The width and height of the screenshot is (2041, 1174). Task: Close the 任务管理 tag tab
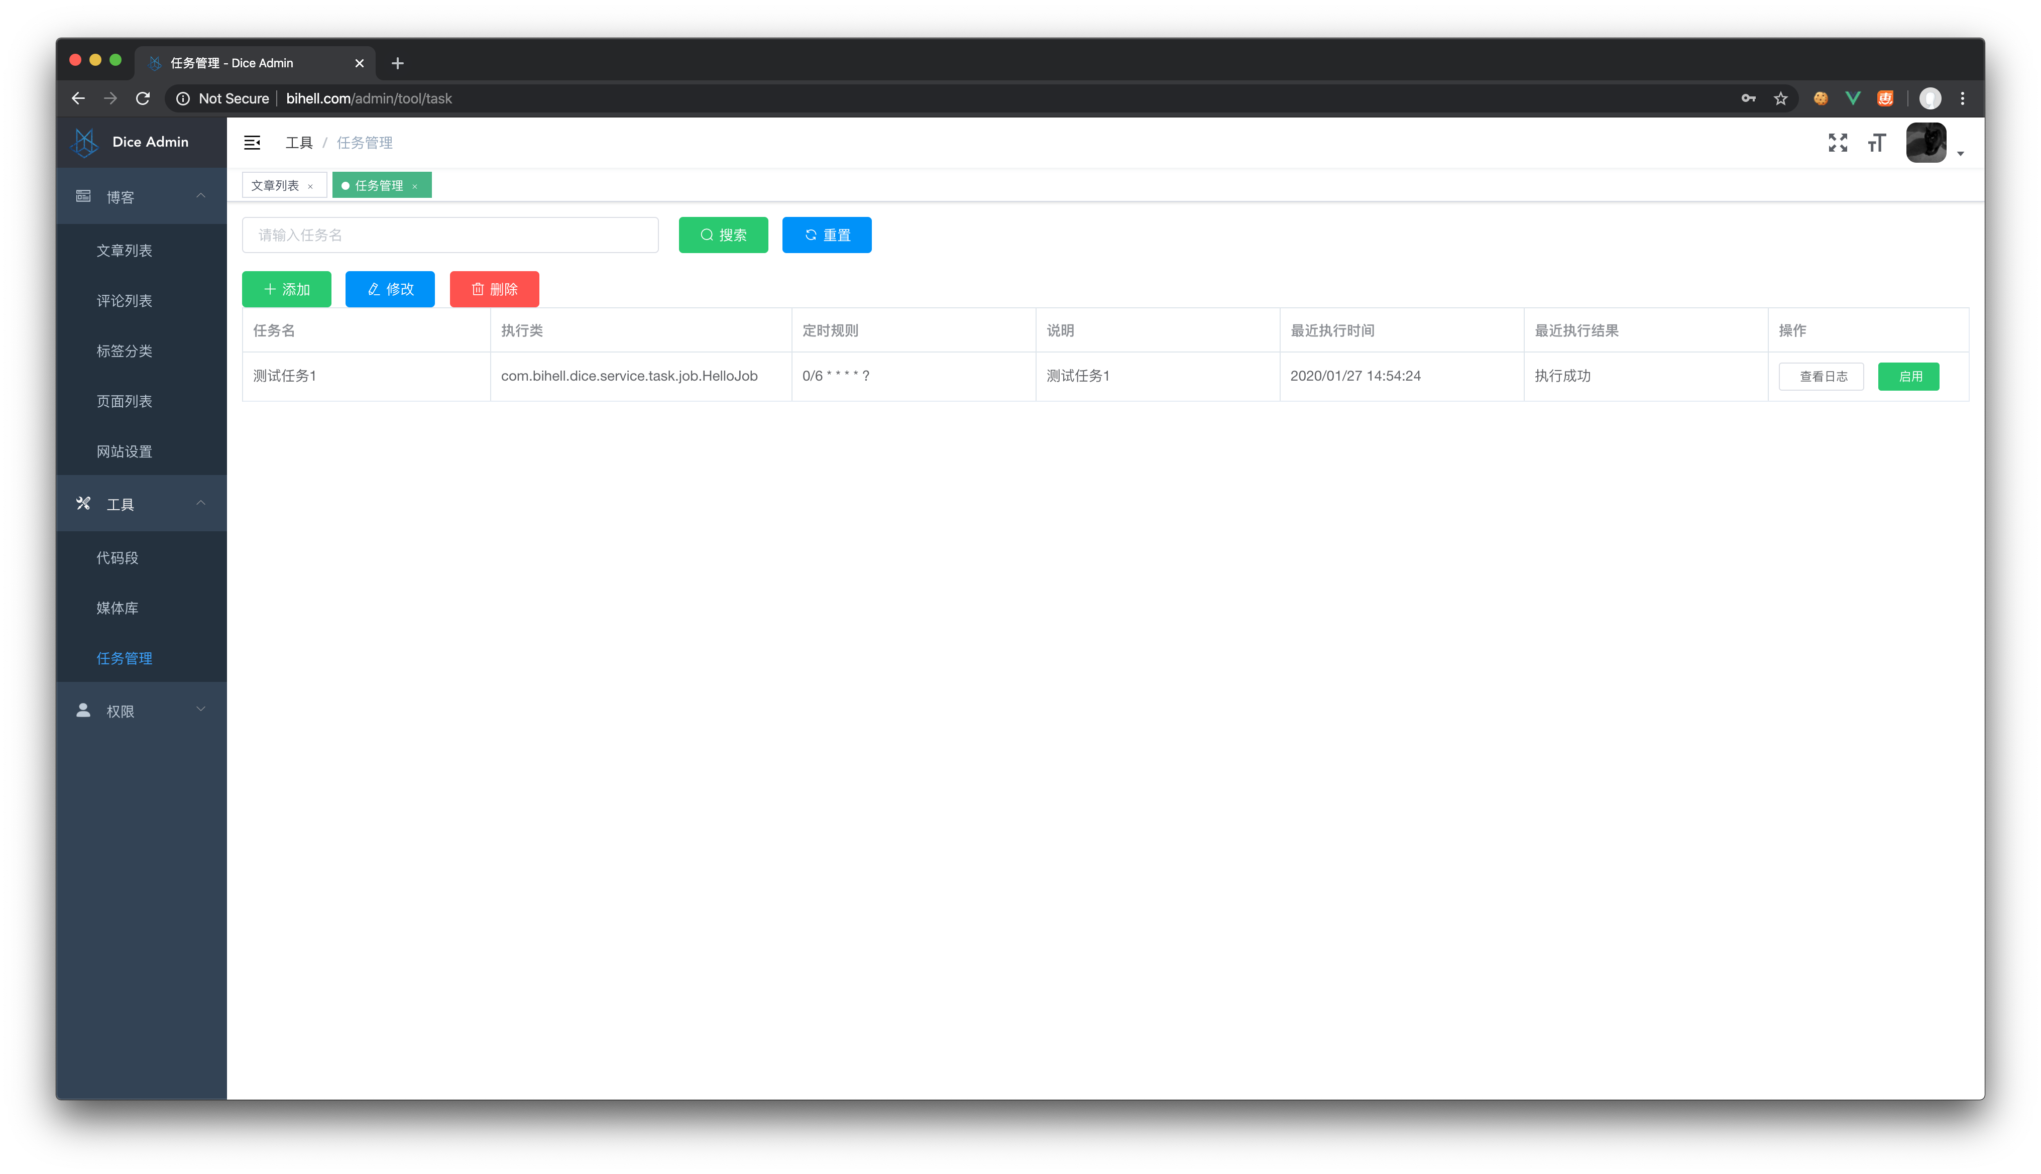pyautogui.click(x=414, y=186)
